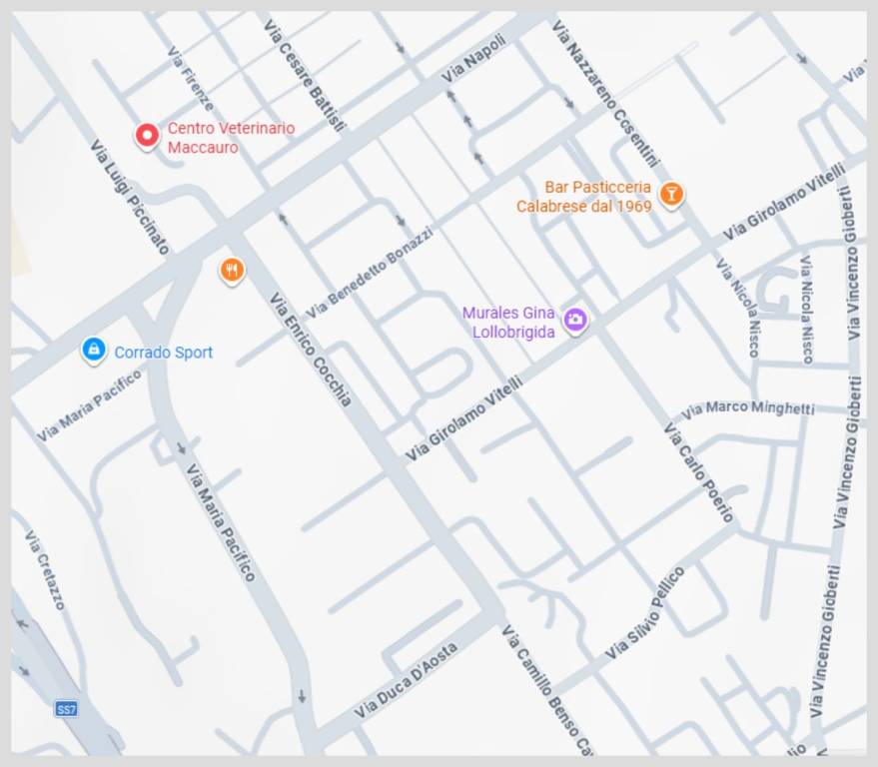Click the Via Marco Minghetti street label
Screen dimensions: 878x767
pyautogui.click(x=748, y=408)
